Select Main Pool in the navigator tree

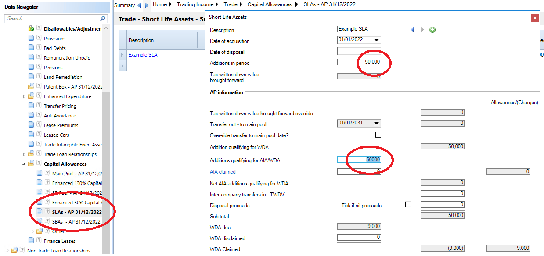click(77, 174)
